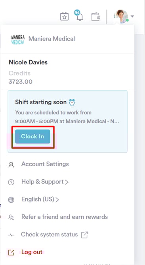Click the heartbeat system status icon

click(11, 235)
